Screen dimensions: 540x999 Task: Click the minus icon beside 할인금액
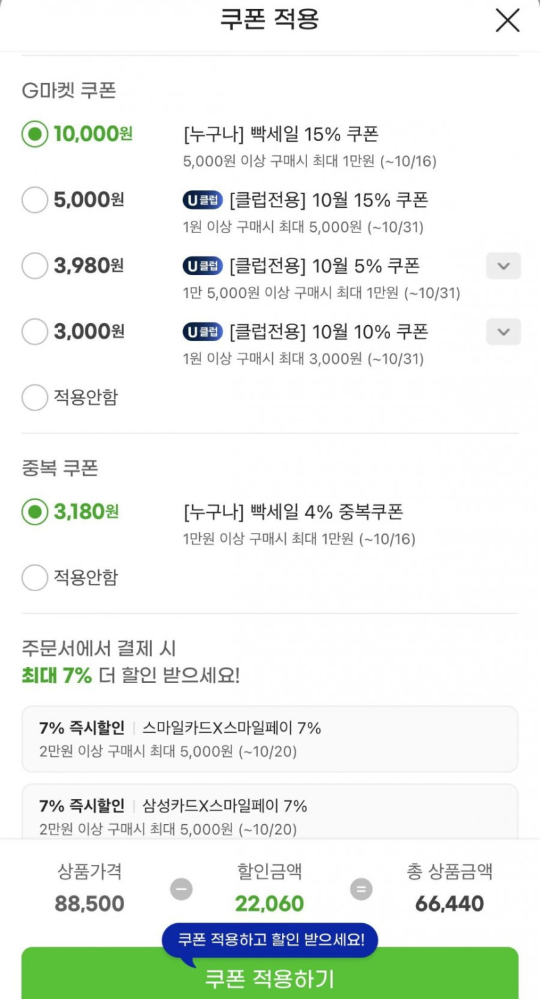point(181,890)
